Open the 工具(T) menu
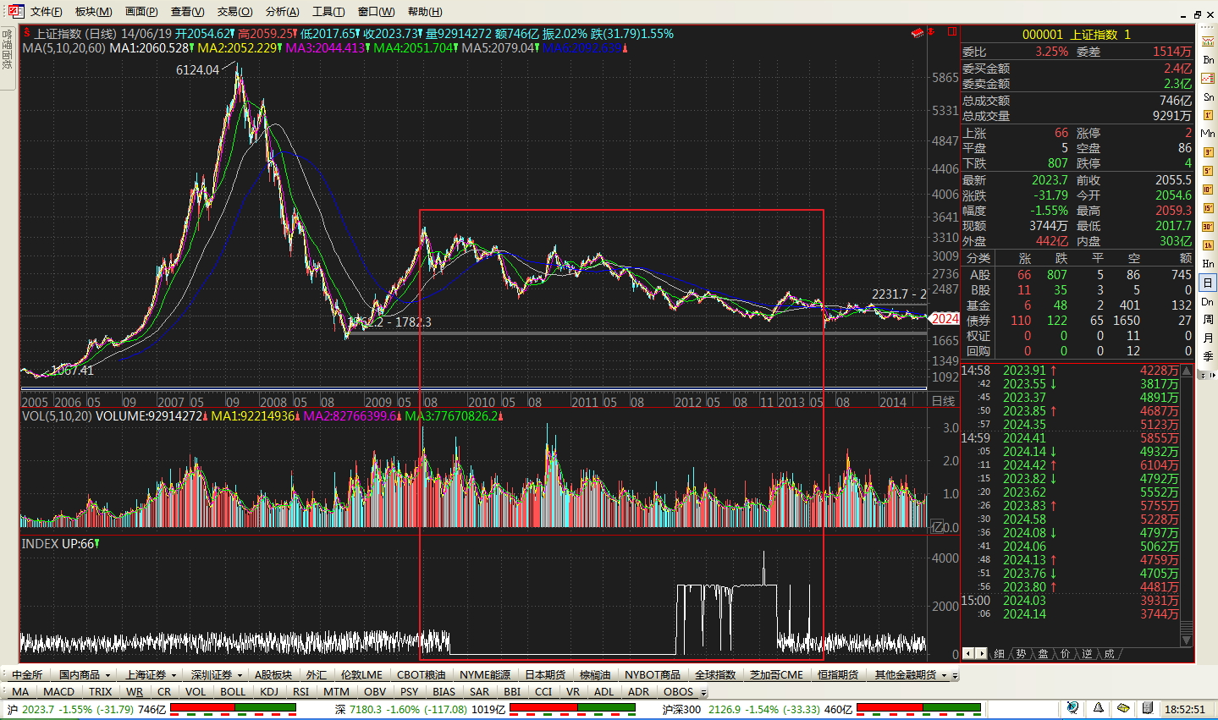Screen dimensions: 1218x720 pos(328,12)
